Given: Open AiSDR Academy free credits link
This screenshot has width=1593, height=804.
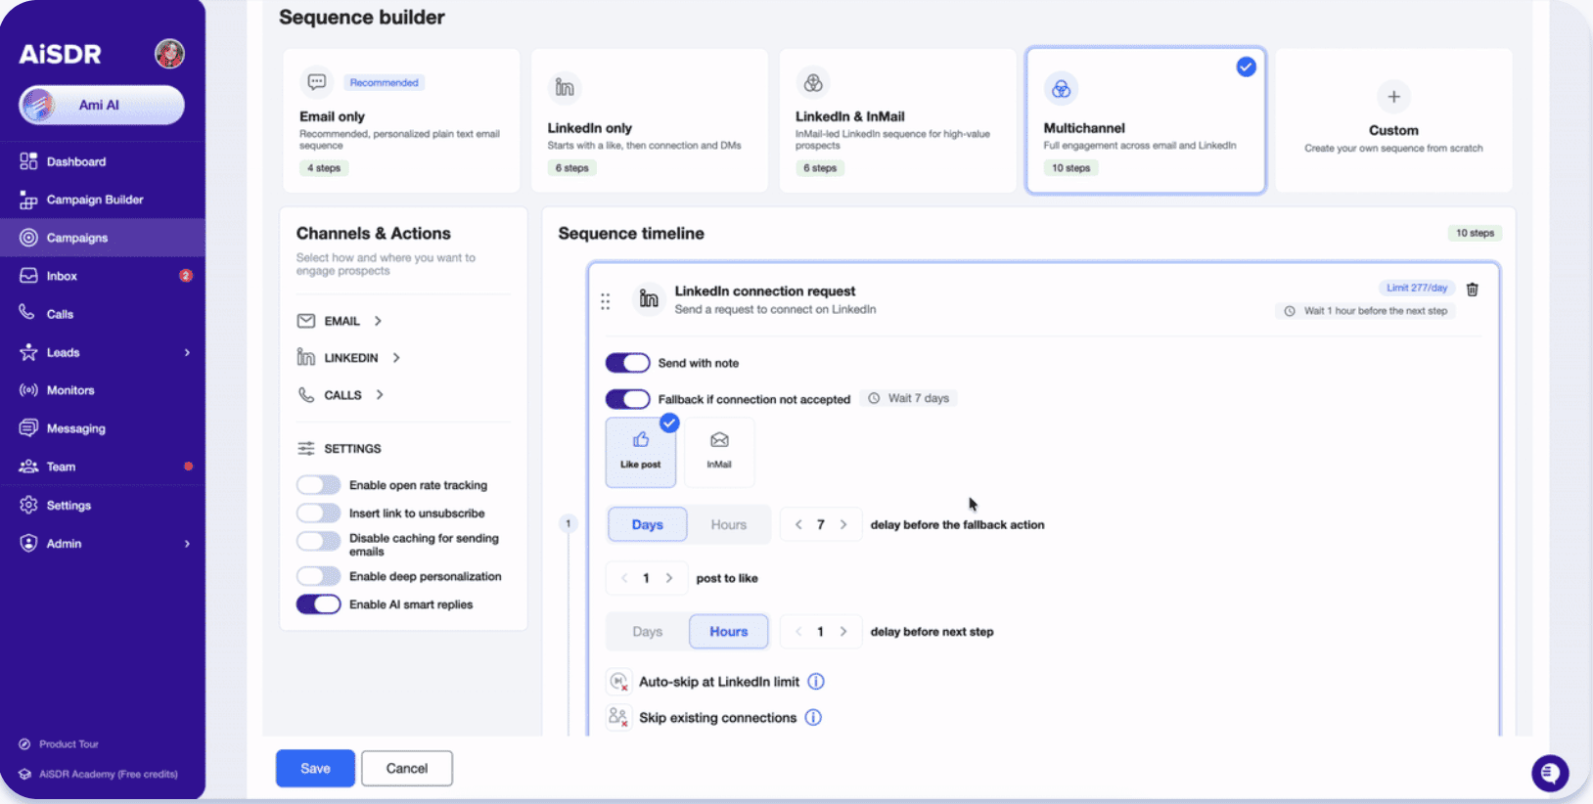Looking at the screenshot, I should click(x=109, y=774).
